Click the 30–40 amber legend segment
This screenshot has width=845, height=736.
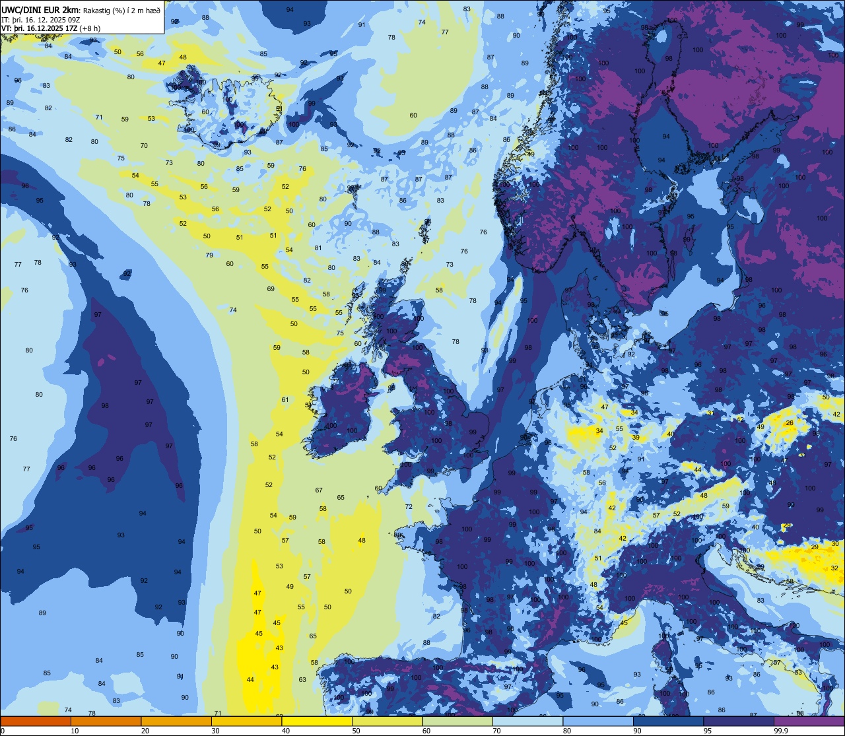[246, 721]
